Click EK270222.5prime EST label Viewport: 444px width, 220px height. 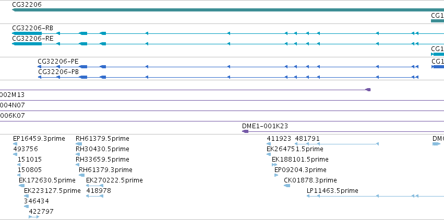pyautogui.click(x=114, y=180)
